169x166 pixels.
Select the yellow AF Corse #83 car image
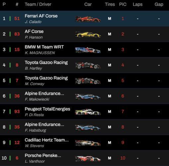[x=88, y=35]
